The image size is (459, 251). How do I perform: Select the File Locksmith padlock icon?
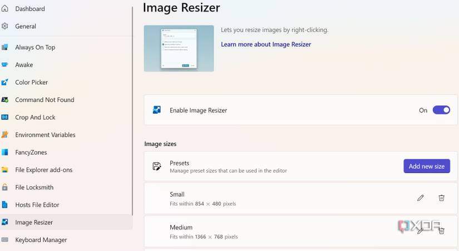pos(4,187)
